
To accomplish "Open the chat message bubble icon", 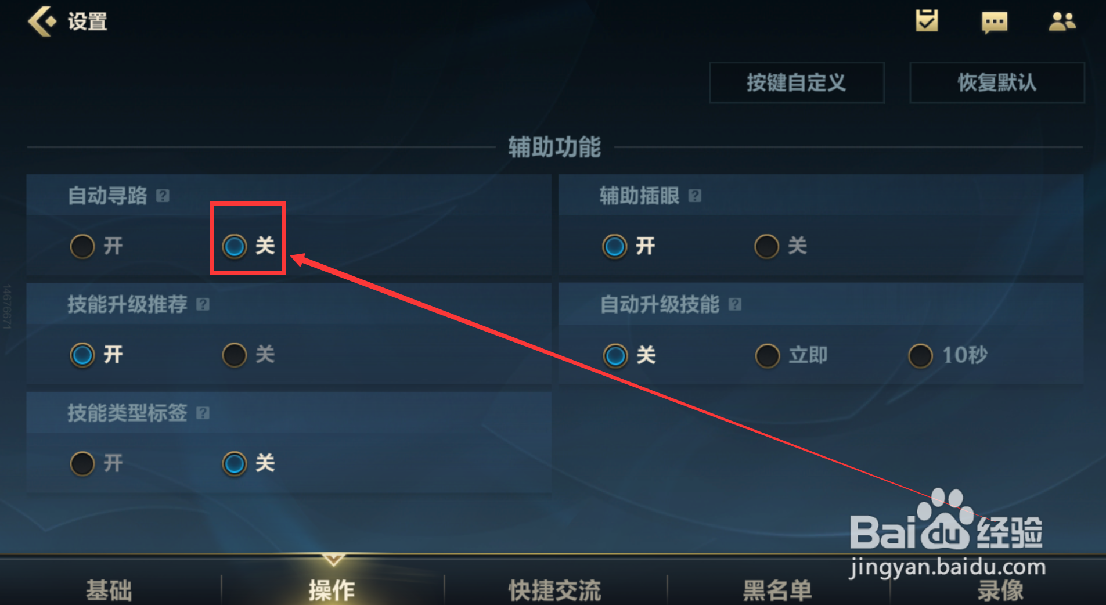I will (x=995, y=23).
